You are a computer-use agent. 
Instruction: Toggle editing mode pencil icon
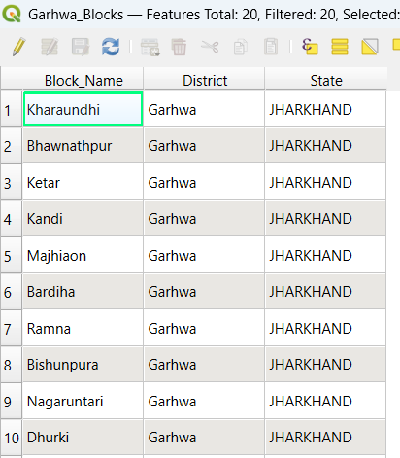pyautogui.click(x=18, y=47)
